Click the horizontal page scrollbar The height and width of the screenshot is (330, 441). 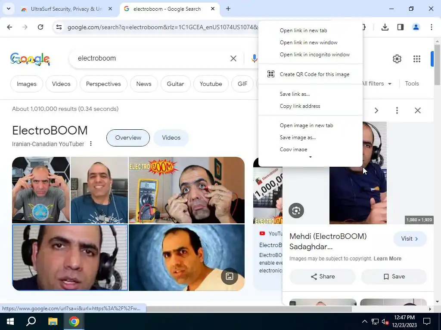click(x=248, y=309)
